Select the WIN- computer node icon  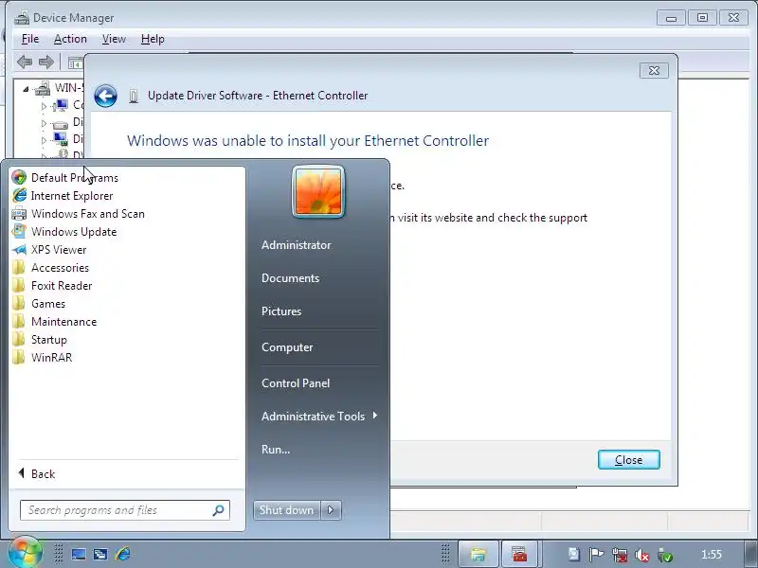pyautogui.click(x=43, y=88)
